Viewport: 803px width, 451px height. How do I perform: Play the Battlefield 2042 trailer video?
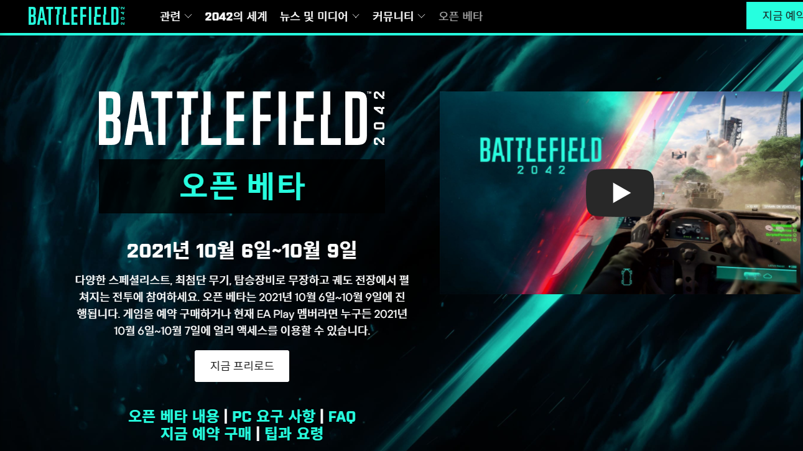(620, 193)
